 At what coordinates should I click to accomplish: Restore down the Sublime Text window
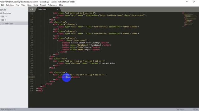click(x=194, y=2)
